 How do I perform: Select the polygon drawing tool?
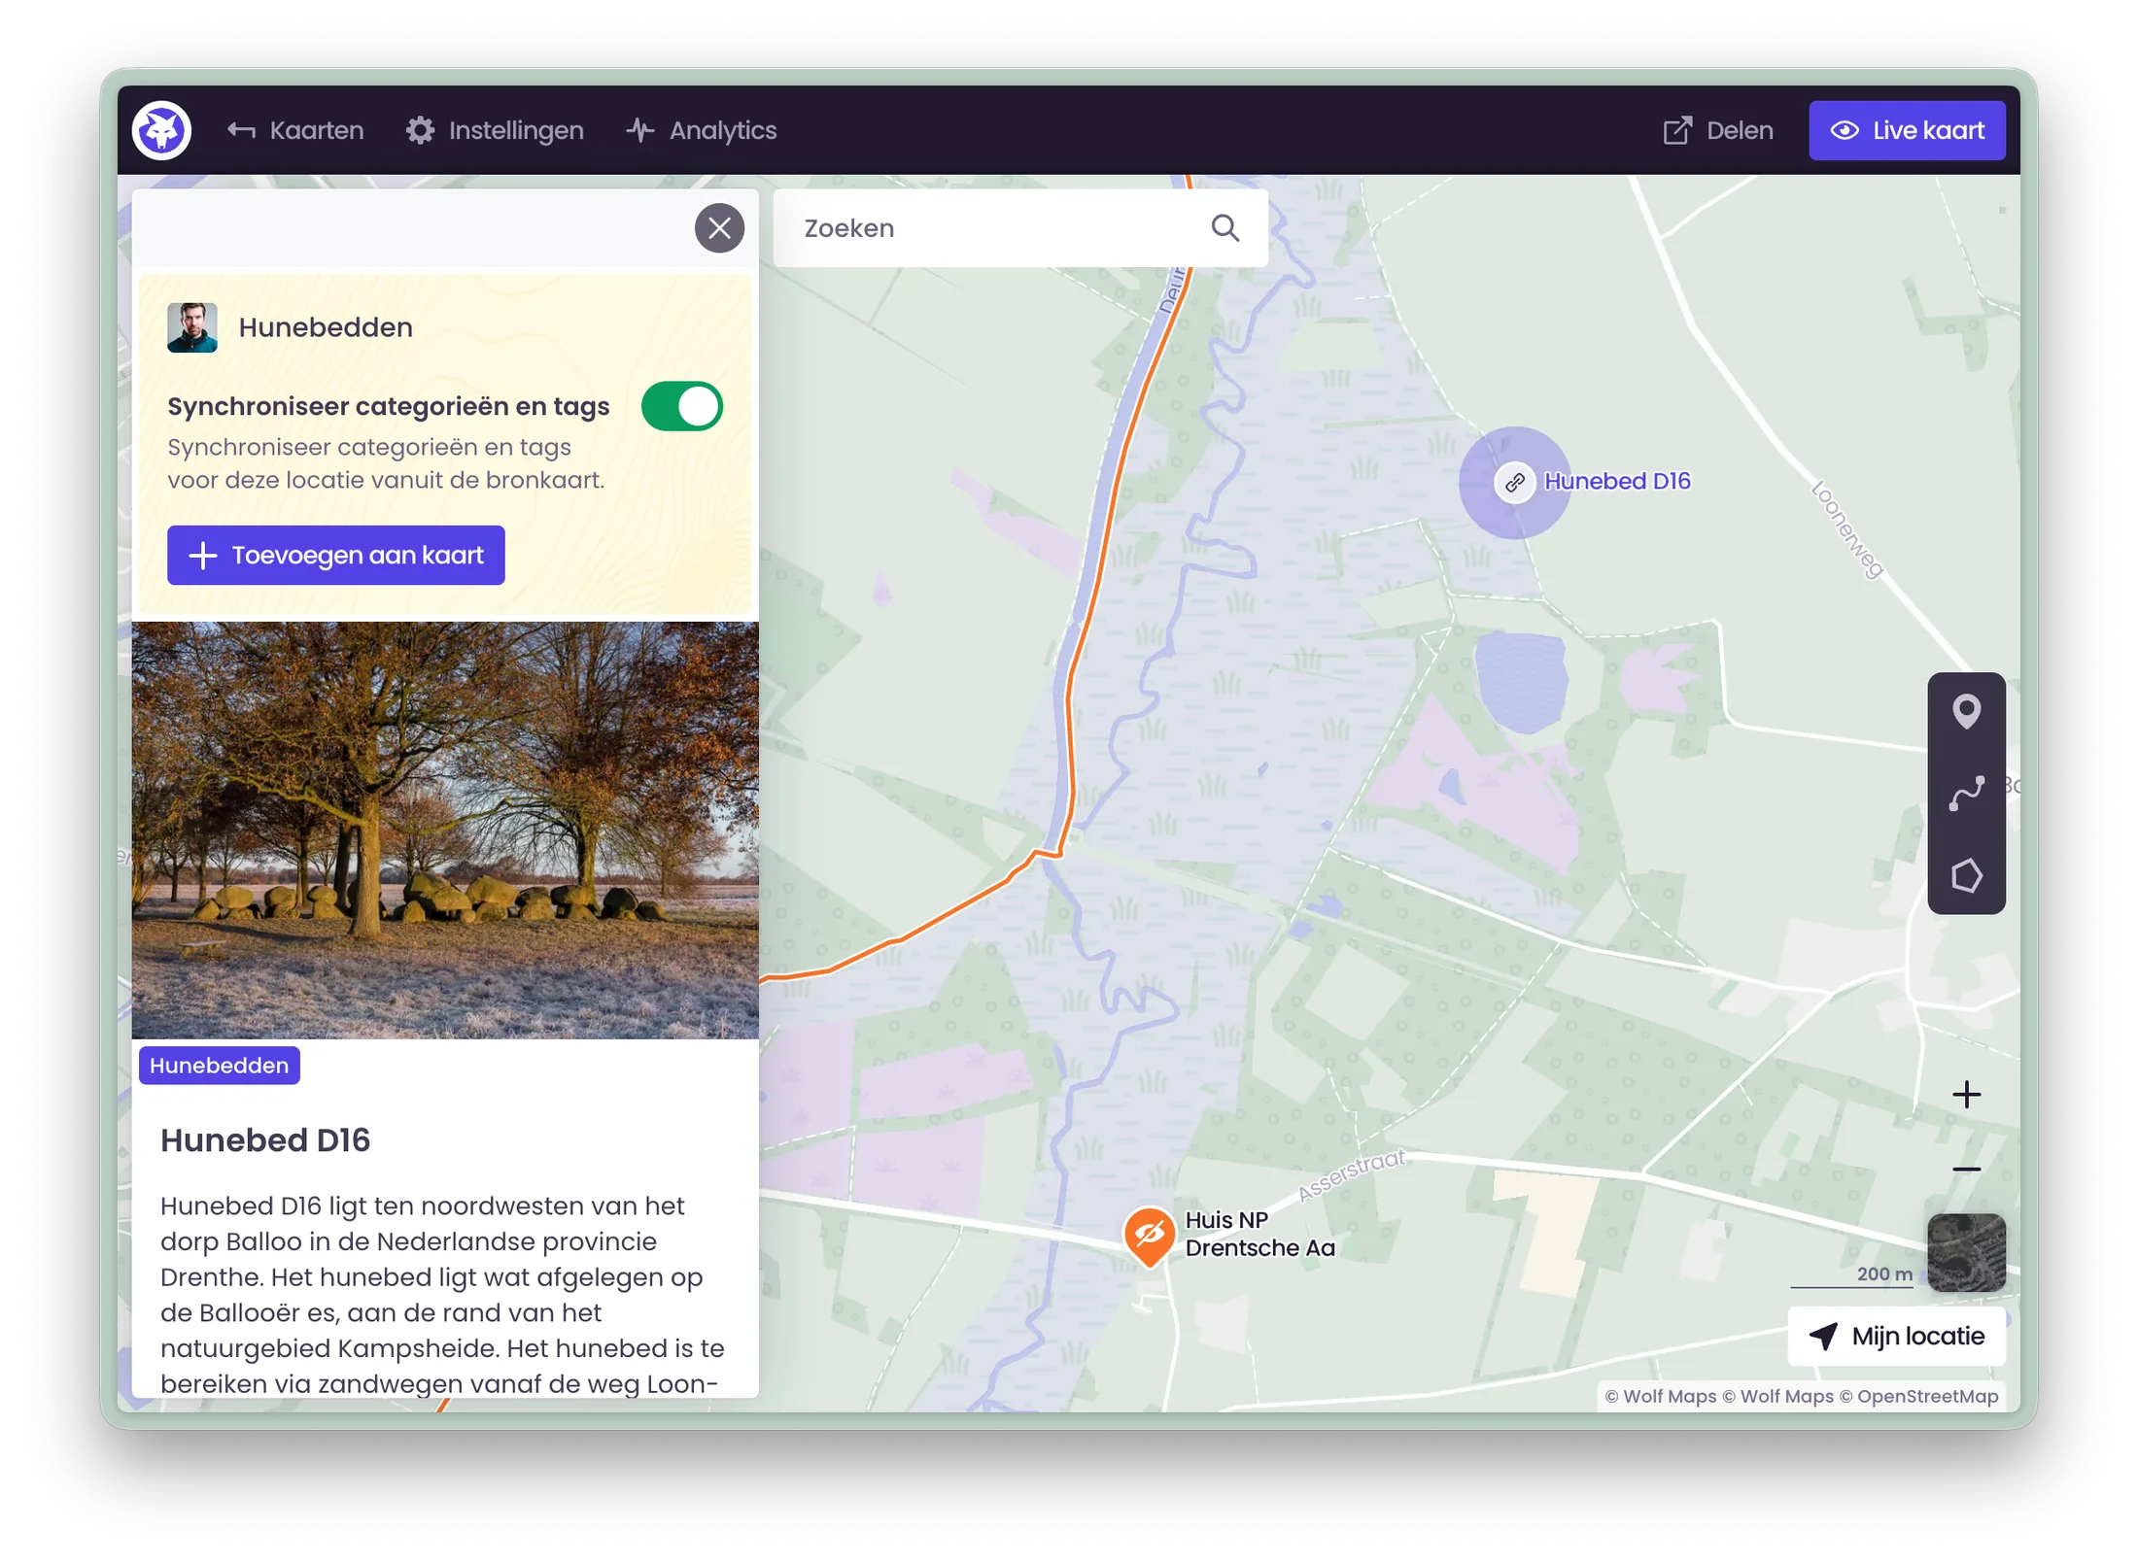[x=1969, y=875]
